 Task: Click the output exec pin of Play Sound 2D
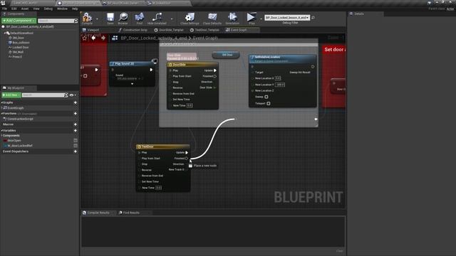pos(151,70)
